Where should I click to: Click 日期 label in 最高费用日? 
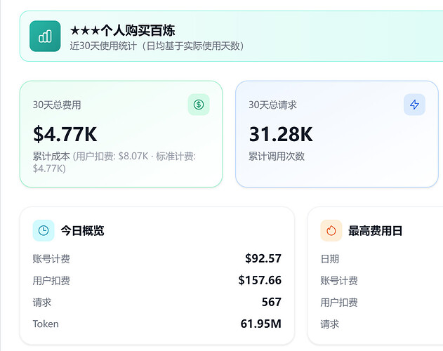tap(330, 259)
